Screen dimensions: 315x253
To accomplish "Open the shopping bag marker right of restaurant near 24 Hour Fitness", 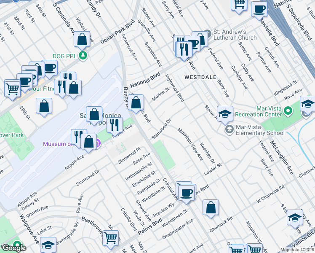I will click(74, 88).
